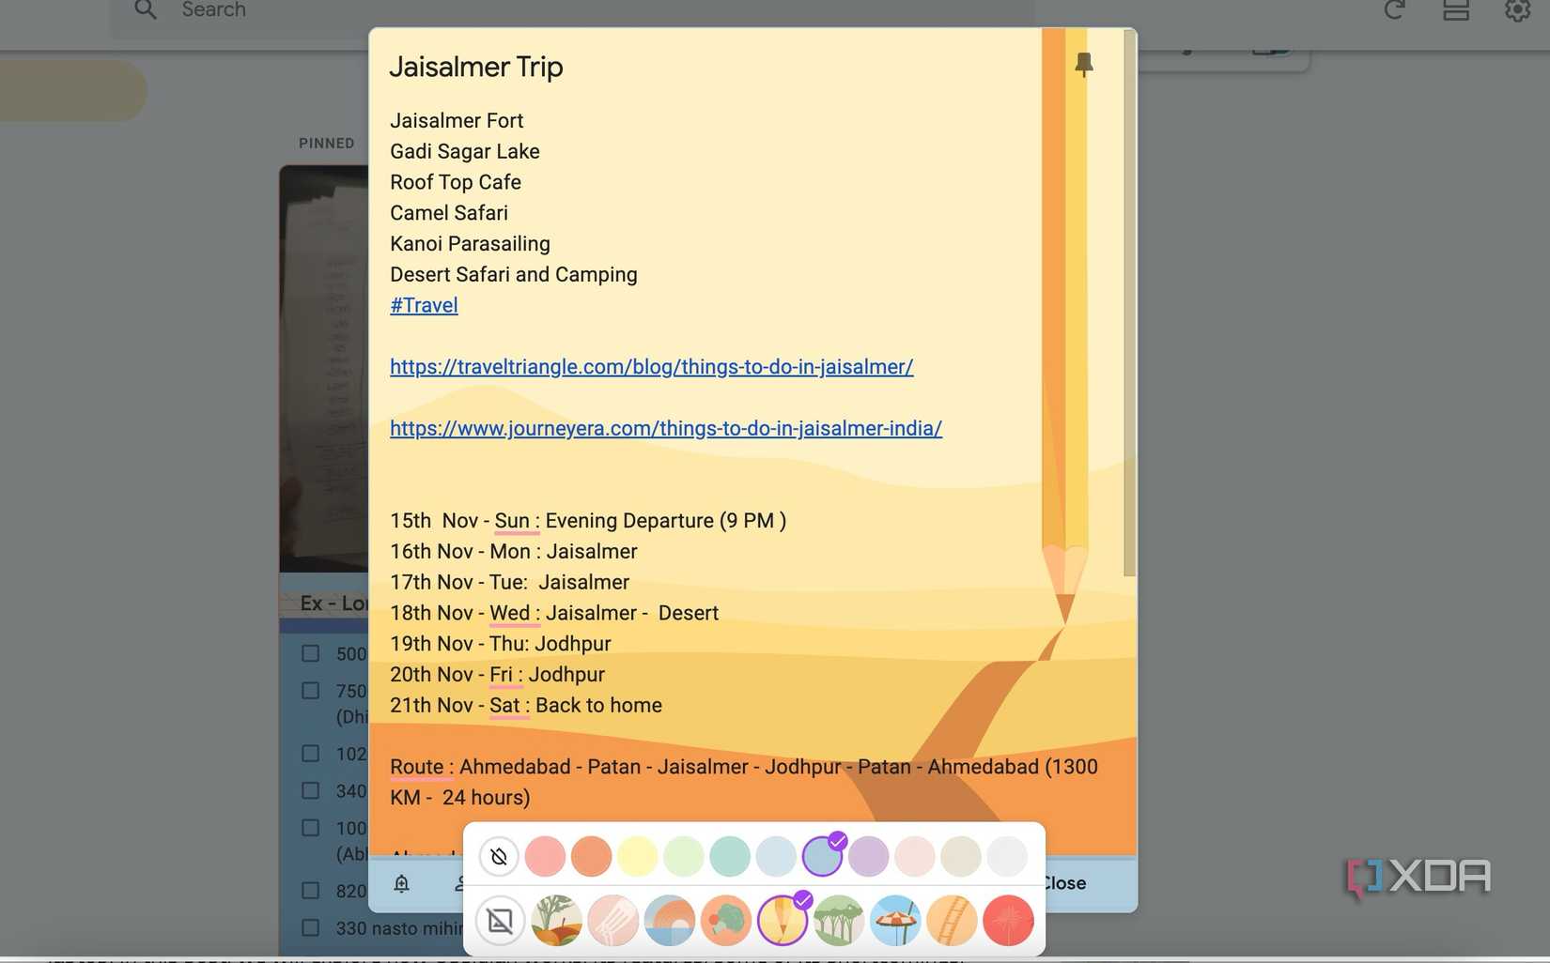Click the 17th Nov Tue Jaisalmer line
This screenshot has width=1550, height=963.
tap(510, 583)
